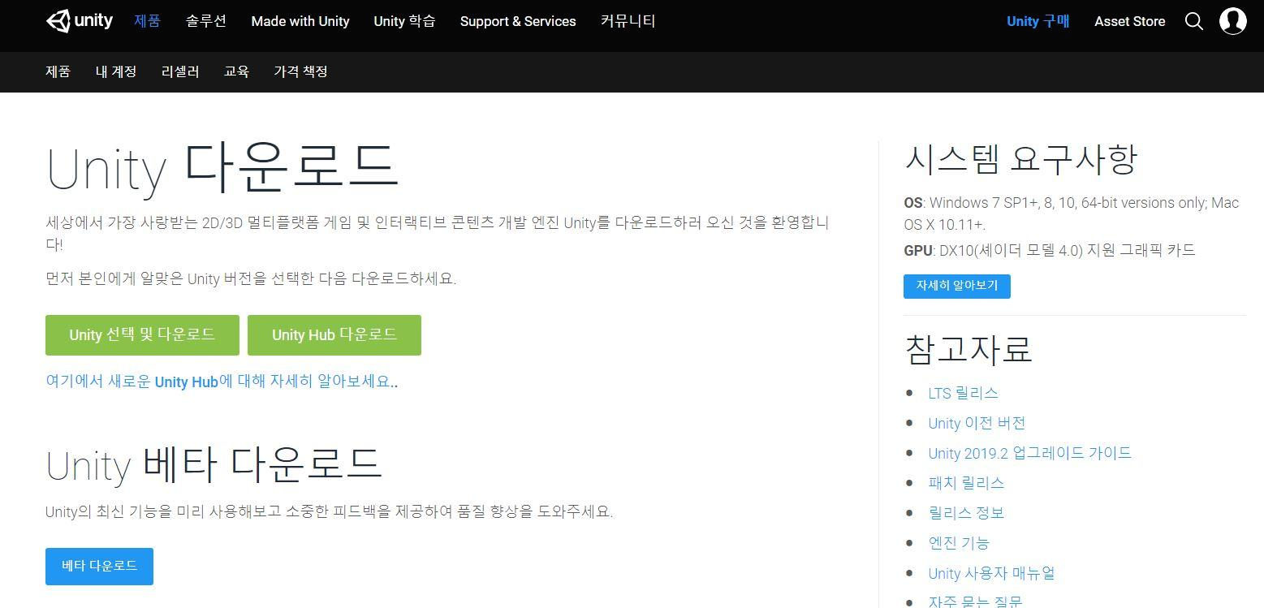Open the user profile avatar icon

click(x=1233, y=21)
